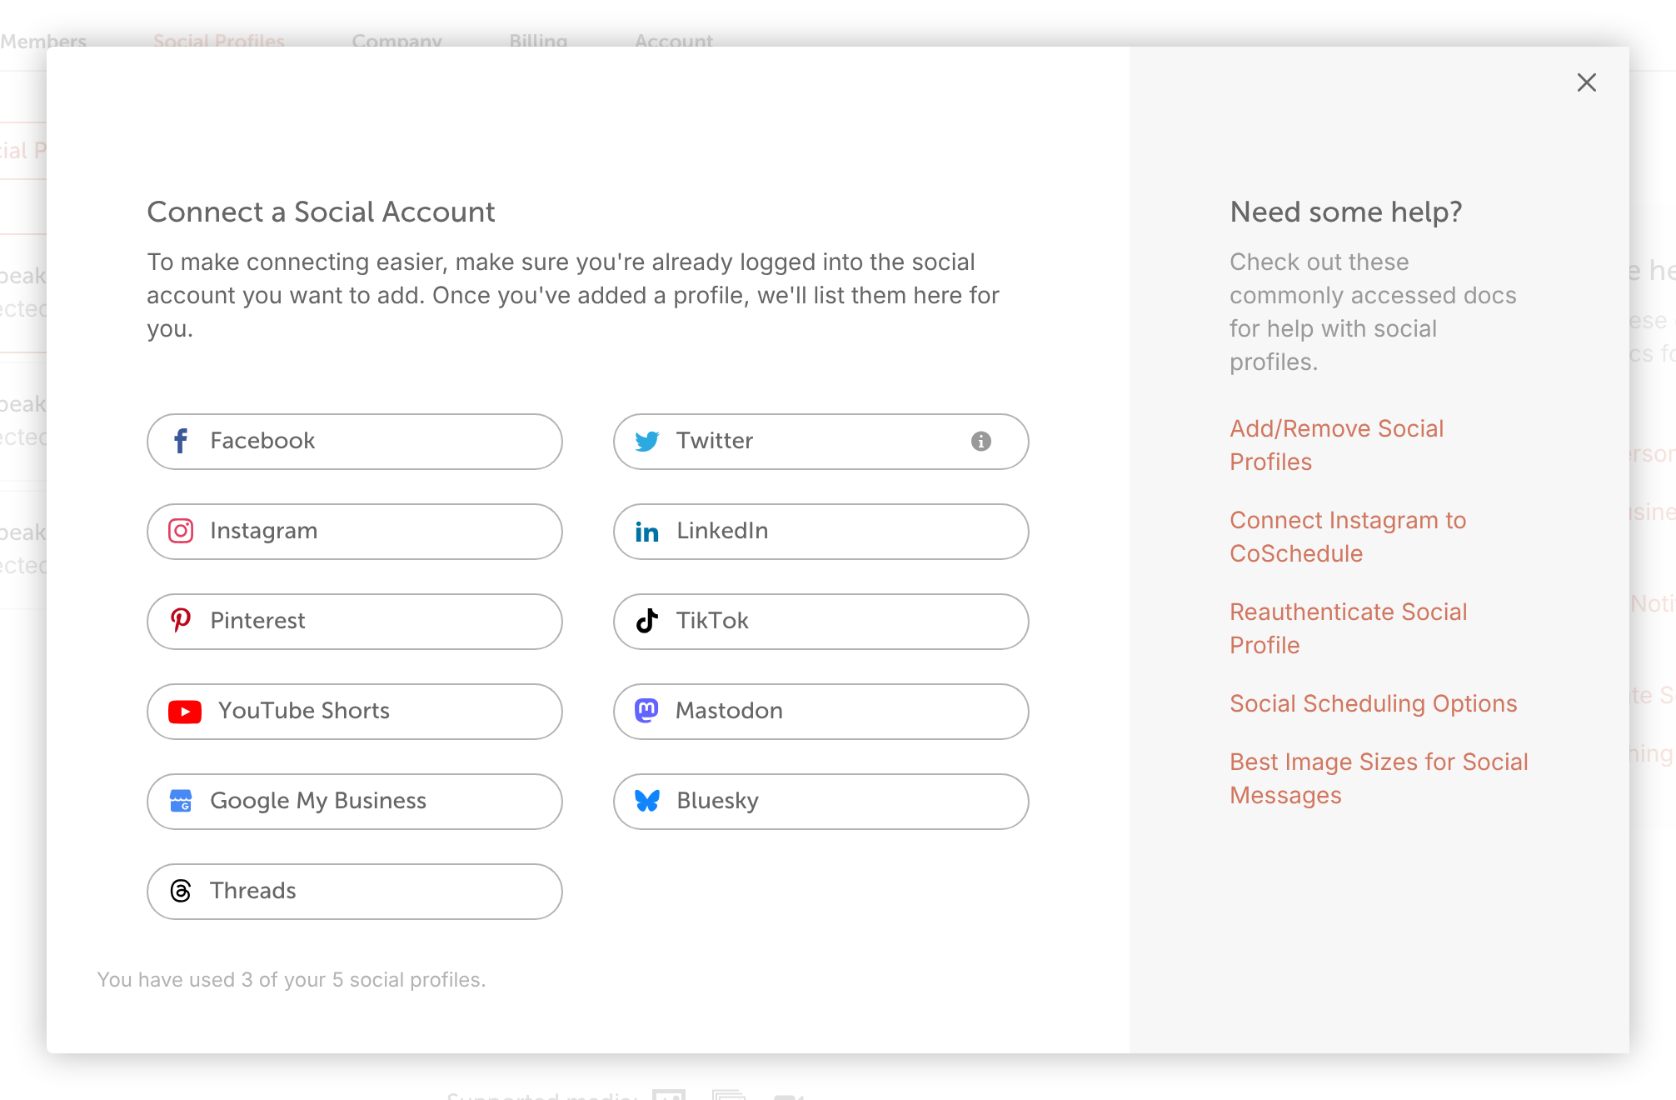1676x1100 pixels.
Task: Switch to the Company tab behind dialog
Action: [397, 40]
